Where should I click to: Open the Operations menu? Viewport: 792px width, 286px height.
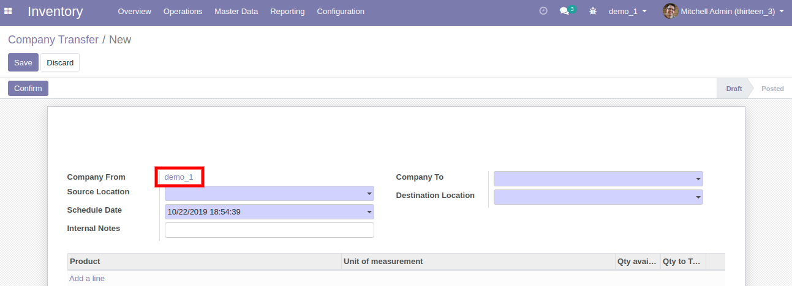pyautogui.click(x=183, y=11)
